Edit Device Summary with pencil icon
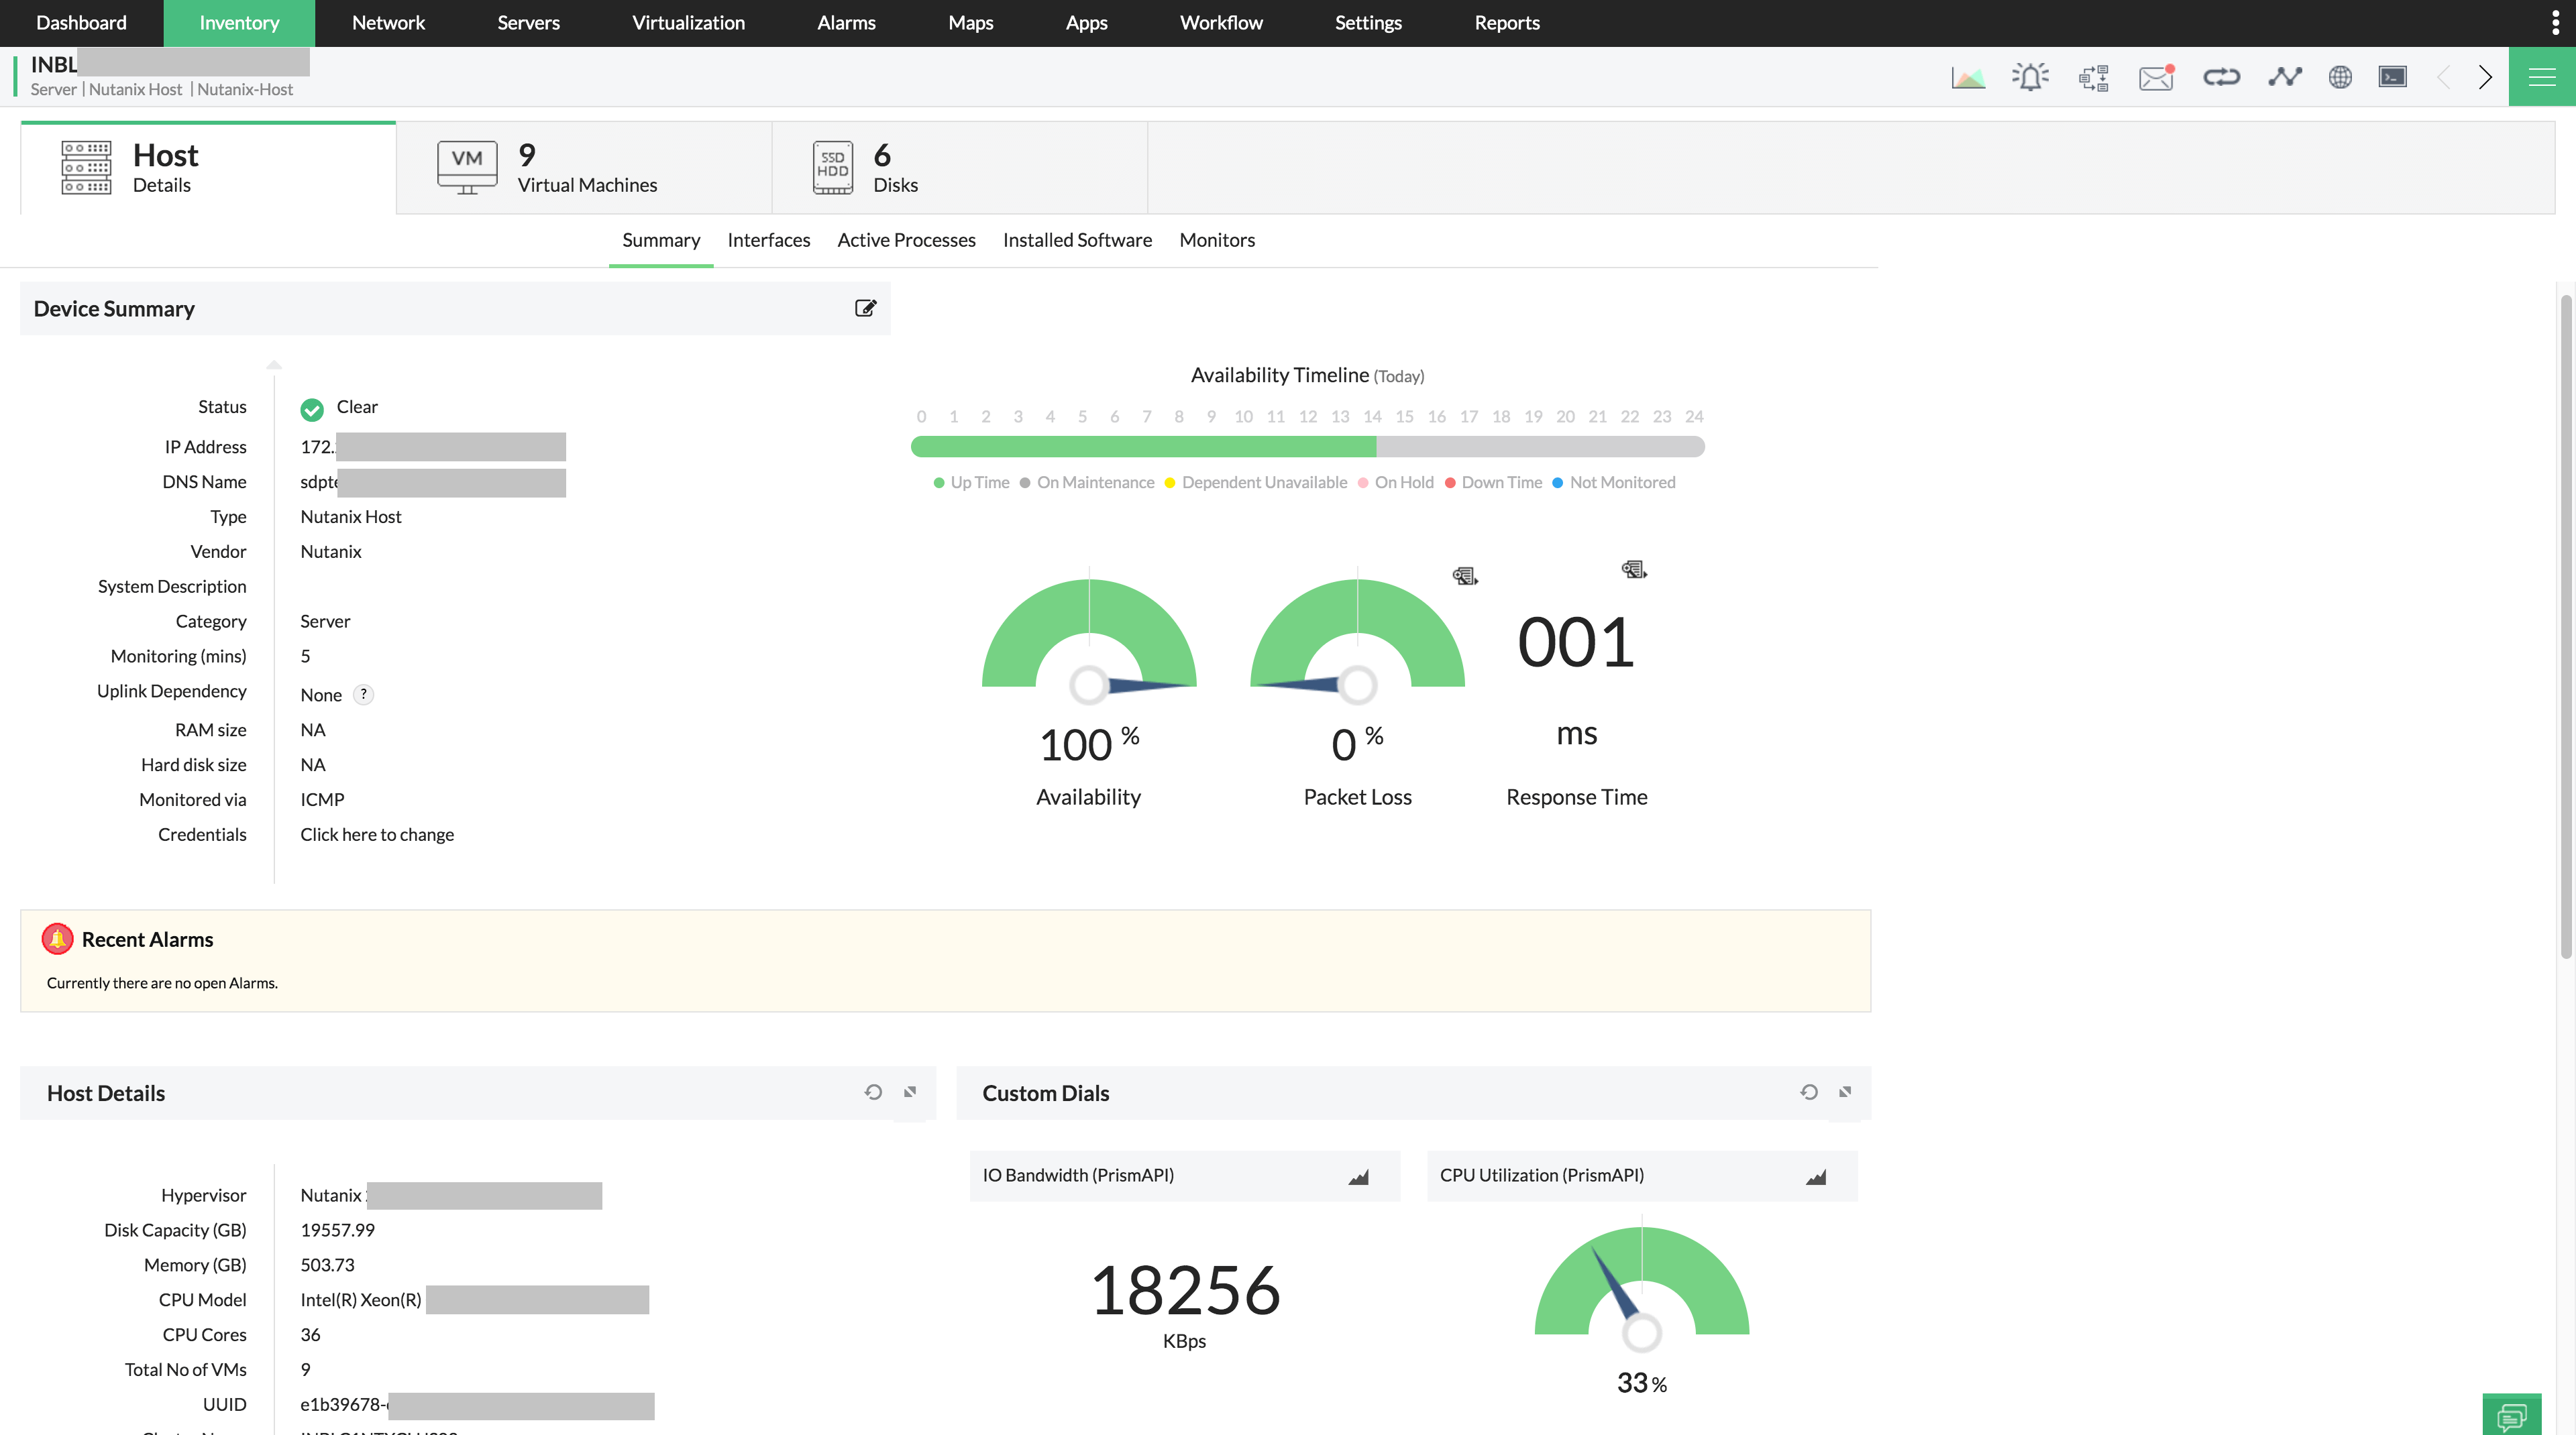The image size is (2576, 1435). click(865, 308)
